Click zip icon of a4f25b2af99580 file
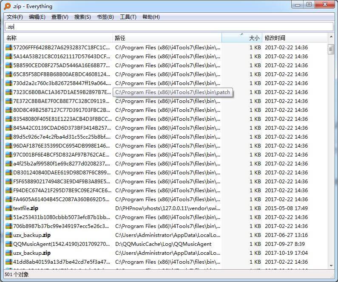 [9, 164]
